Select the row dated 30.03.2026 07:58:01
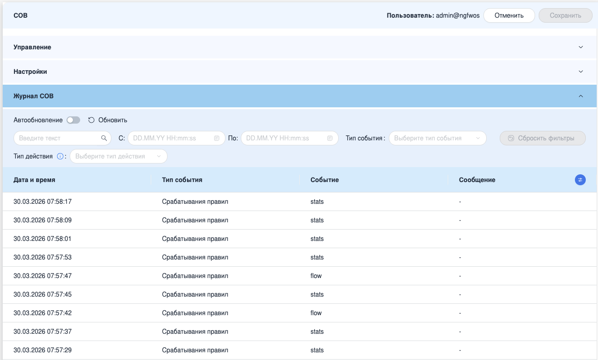This screenshot has height=360, width=598. tap(300, 239)
